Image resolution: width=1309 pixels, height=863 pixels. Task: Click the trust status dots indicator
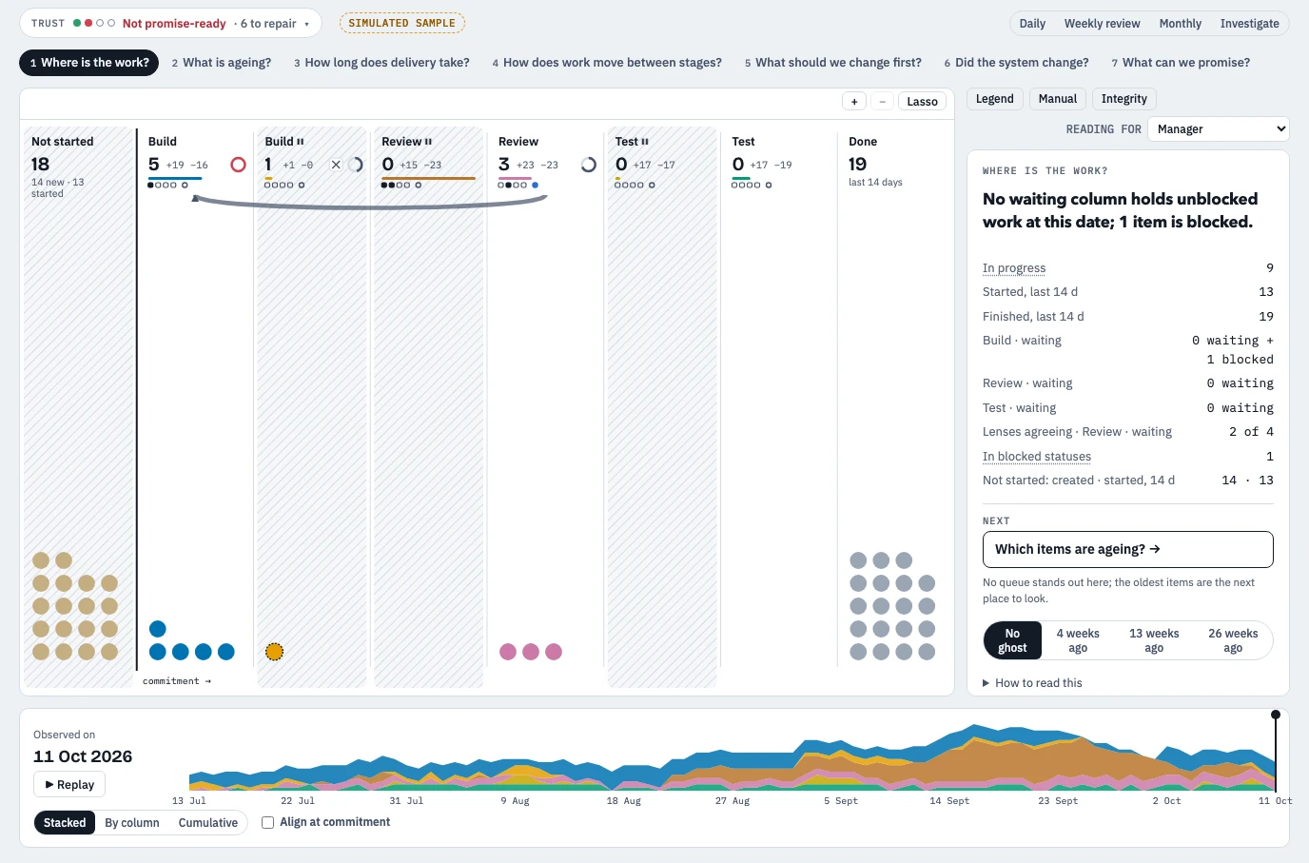(94, 23)
